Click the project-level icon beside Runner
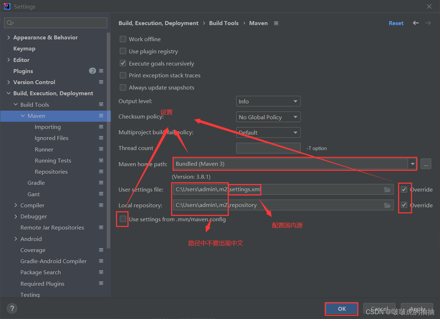 101,149
